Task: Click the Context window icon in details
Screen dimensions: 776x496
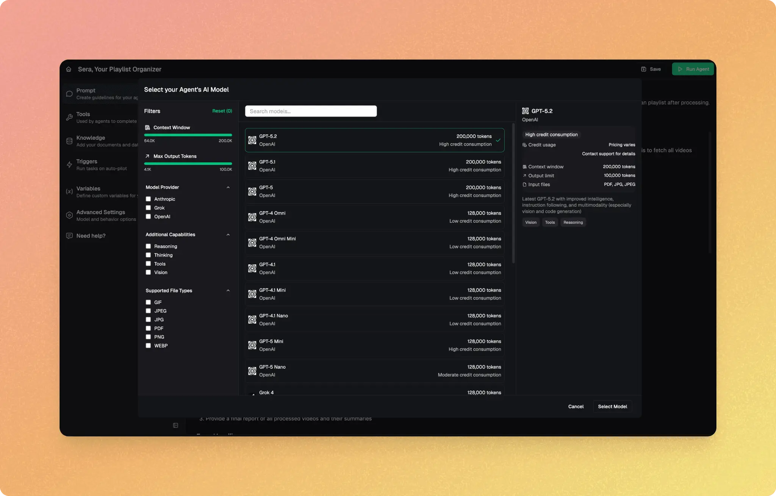Action: [x=524, y=167]
